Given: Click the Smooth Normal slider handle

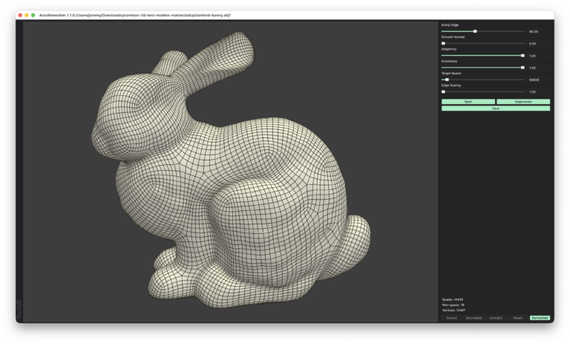Looking at the screenshot, I should click(443, 43).
